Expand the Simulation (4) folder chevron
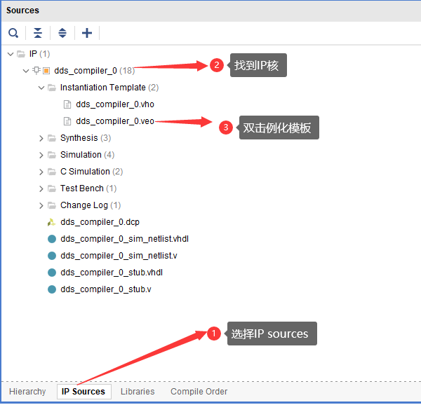 pyautogui.click(x=41, y=155)
